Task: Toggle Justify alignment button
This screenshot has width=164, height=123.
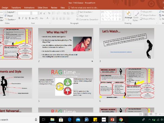Action: (x=64, y=19)
